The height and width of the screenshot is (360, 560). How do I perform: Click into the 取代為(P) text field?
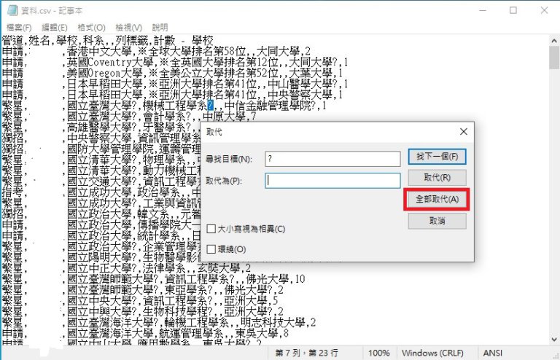332,179
